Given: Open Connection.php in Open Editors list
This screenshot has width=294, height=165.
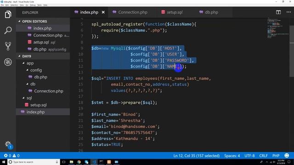Looking at the screenshot, I should coord(43,35).
